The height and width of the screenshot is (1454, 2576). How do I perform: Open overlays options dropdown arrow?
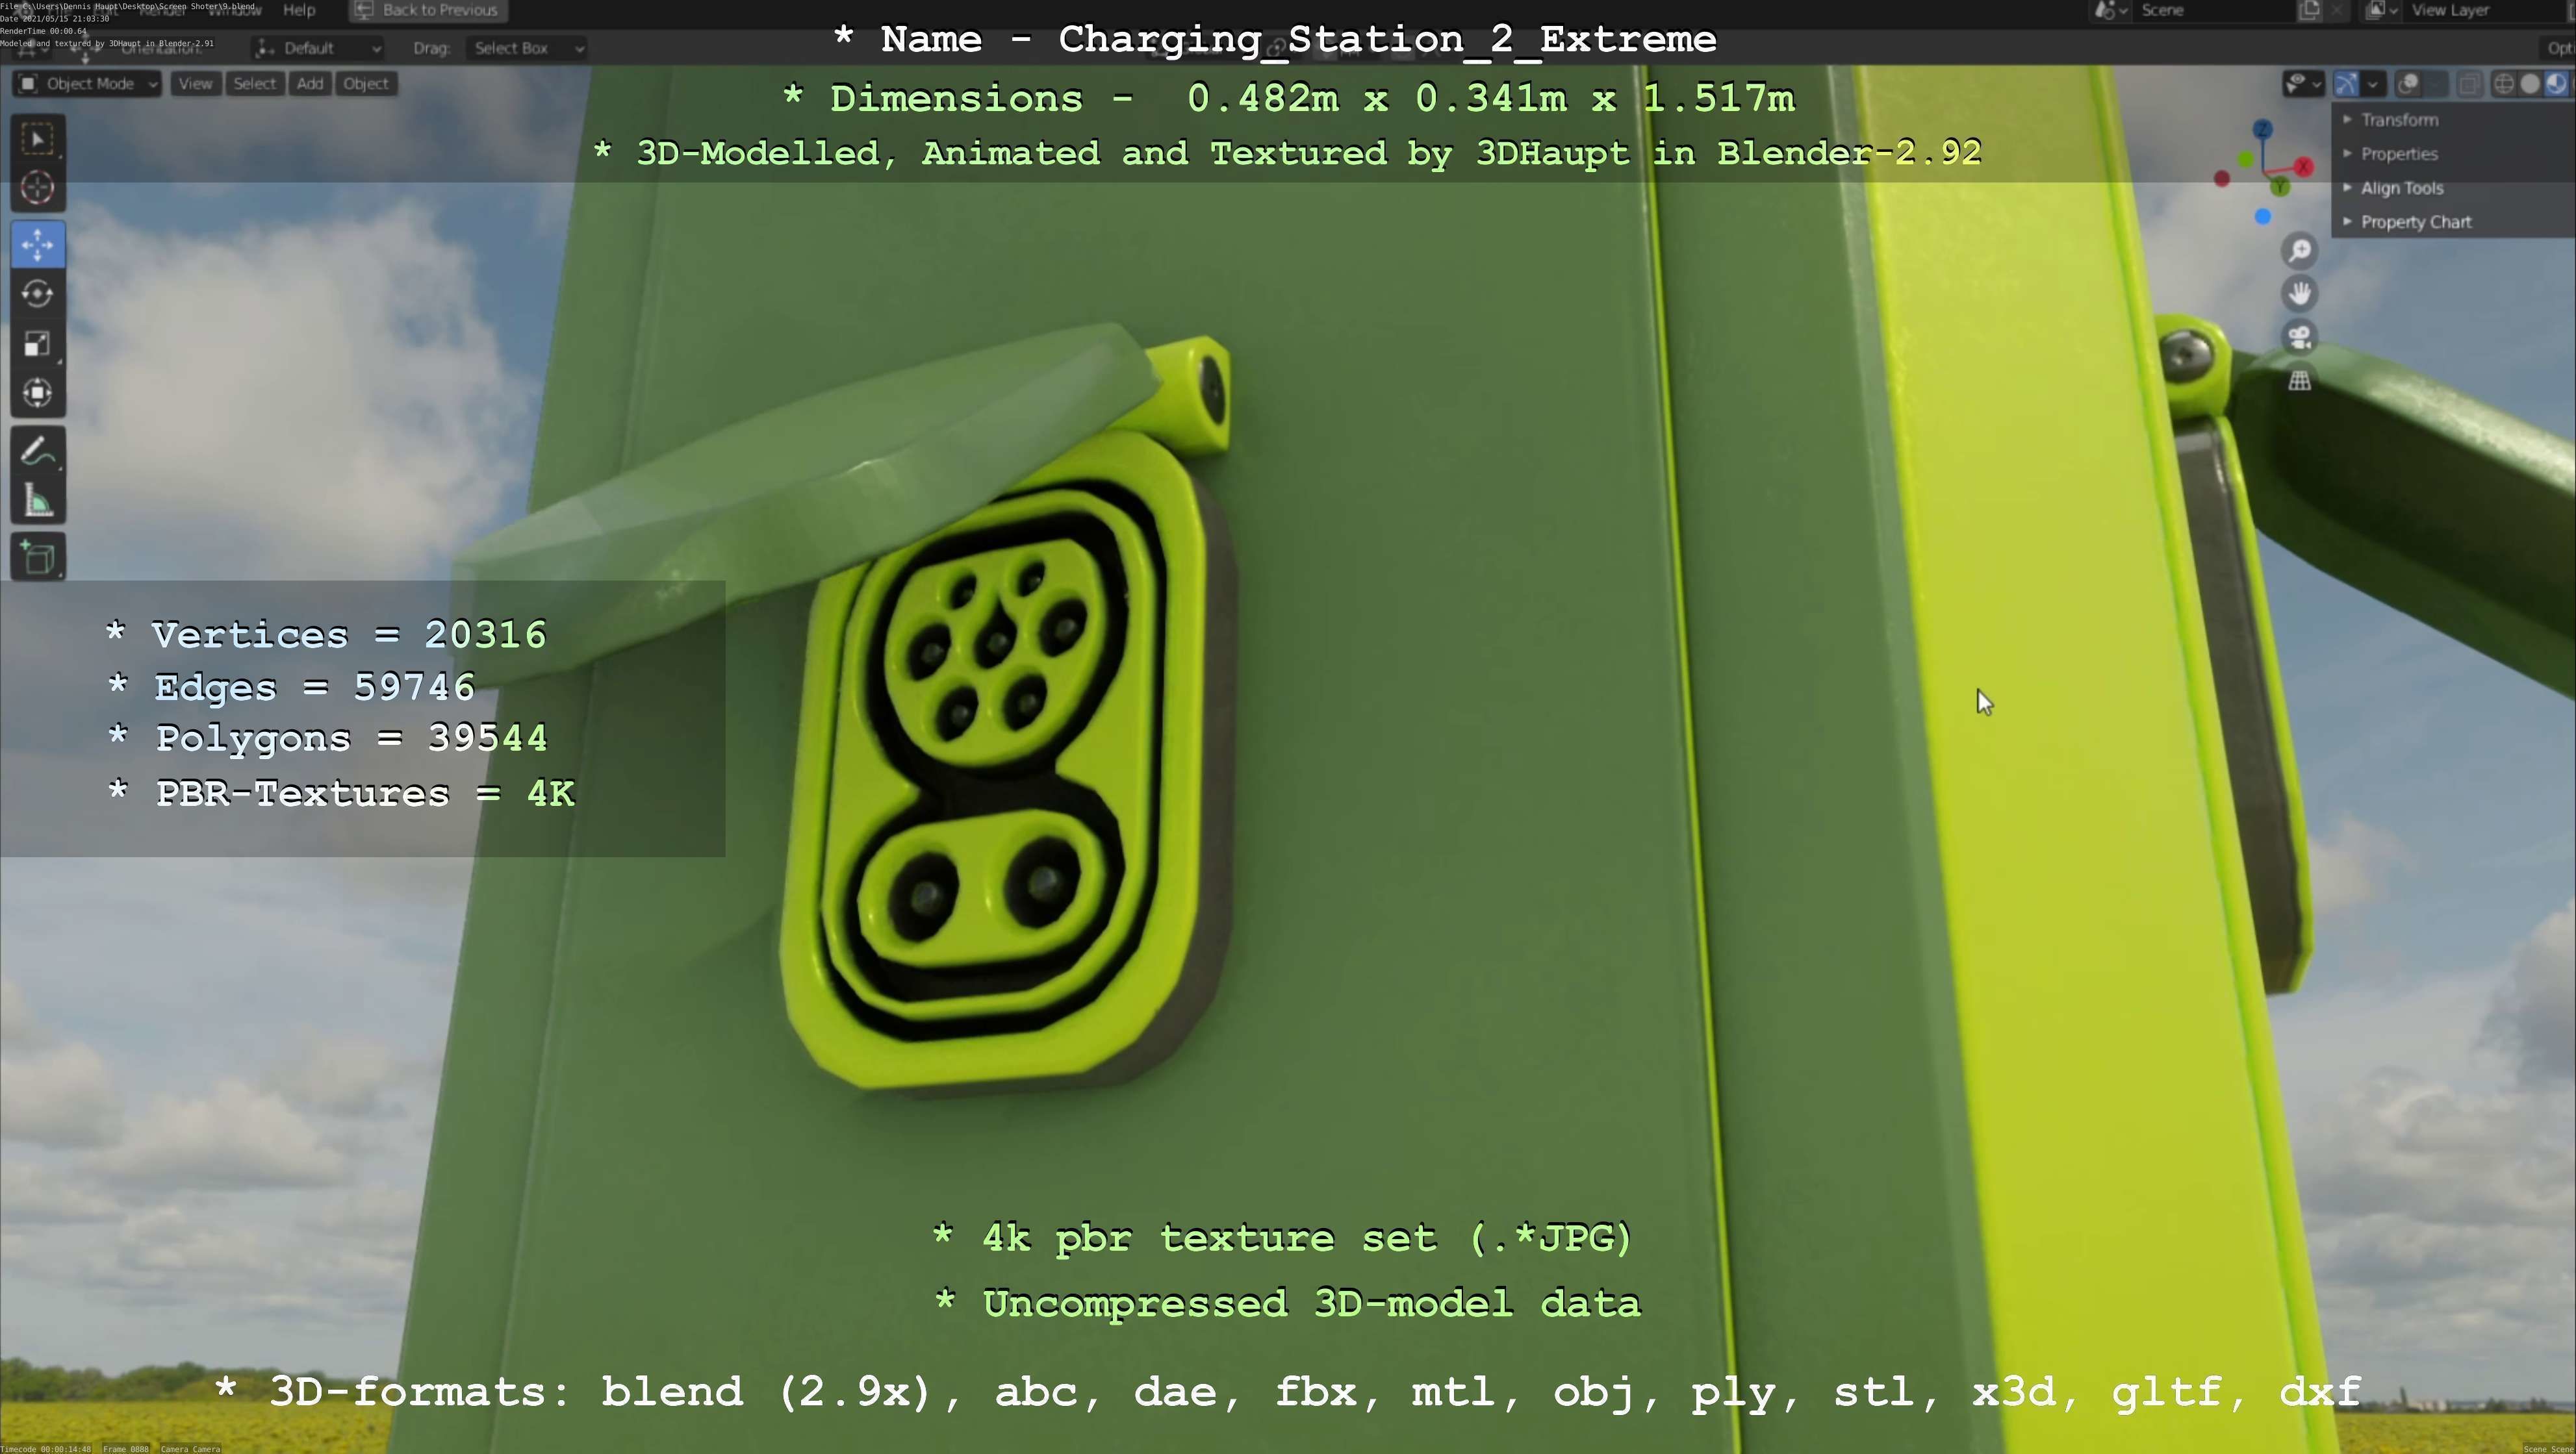click(x=2436, y=84)
